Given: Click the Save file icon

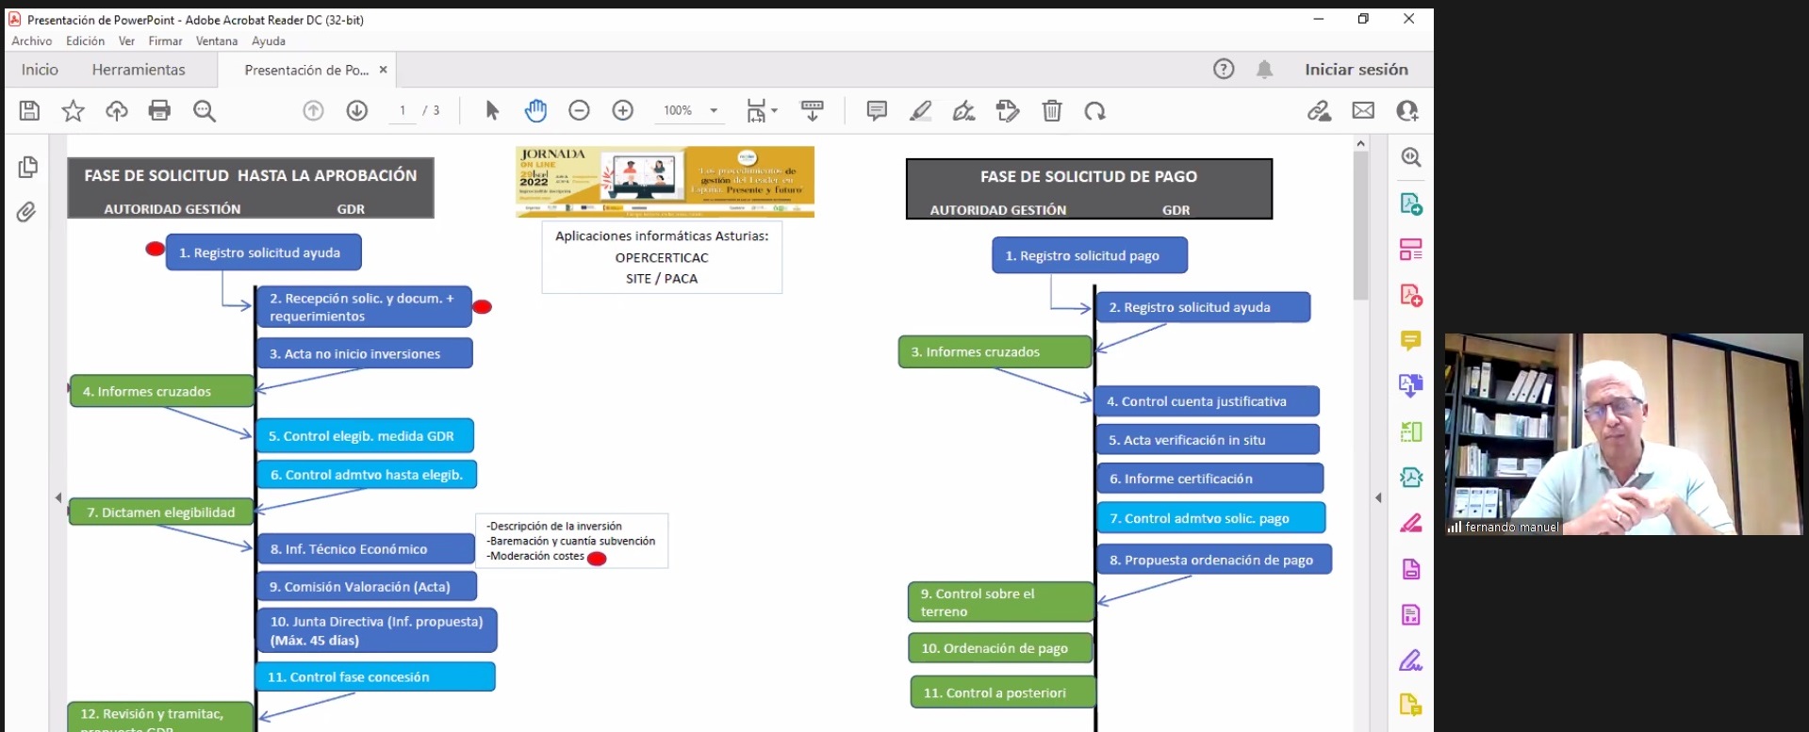Looking at the screenshot, I should (29, 111).
